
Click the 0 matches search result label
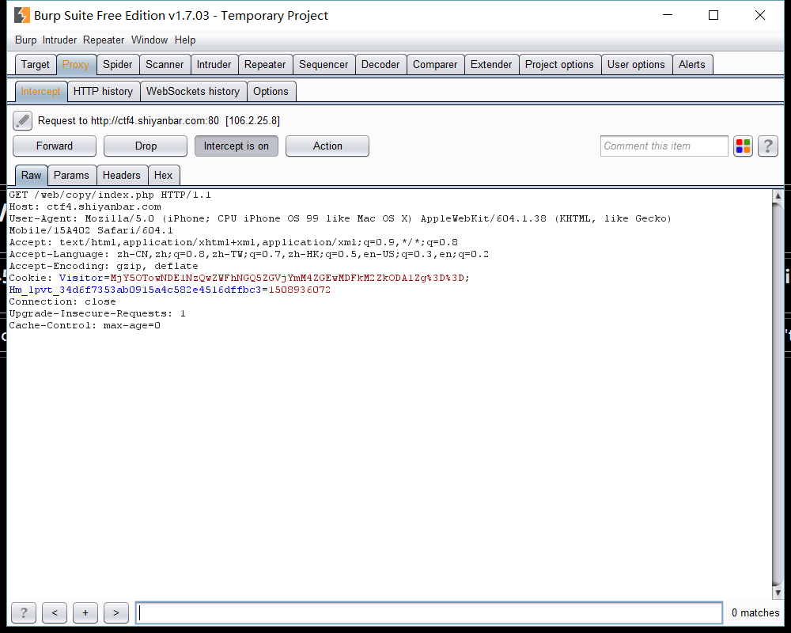(755, 612)
